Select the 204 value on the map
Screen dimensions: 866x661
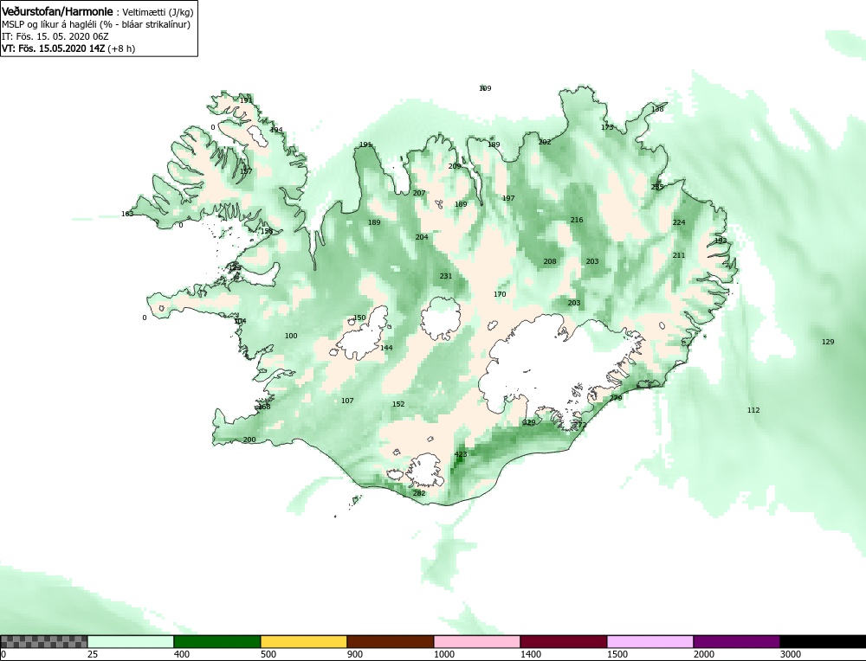click(x=422, y=237)
